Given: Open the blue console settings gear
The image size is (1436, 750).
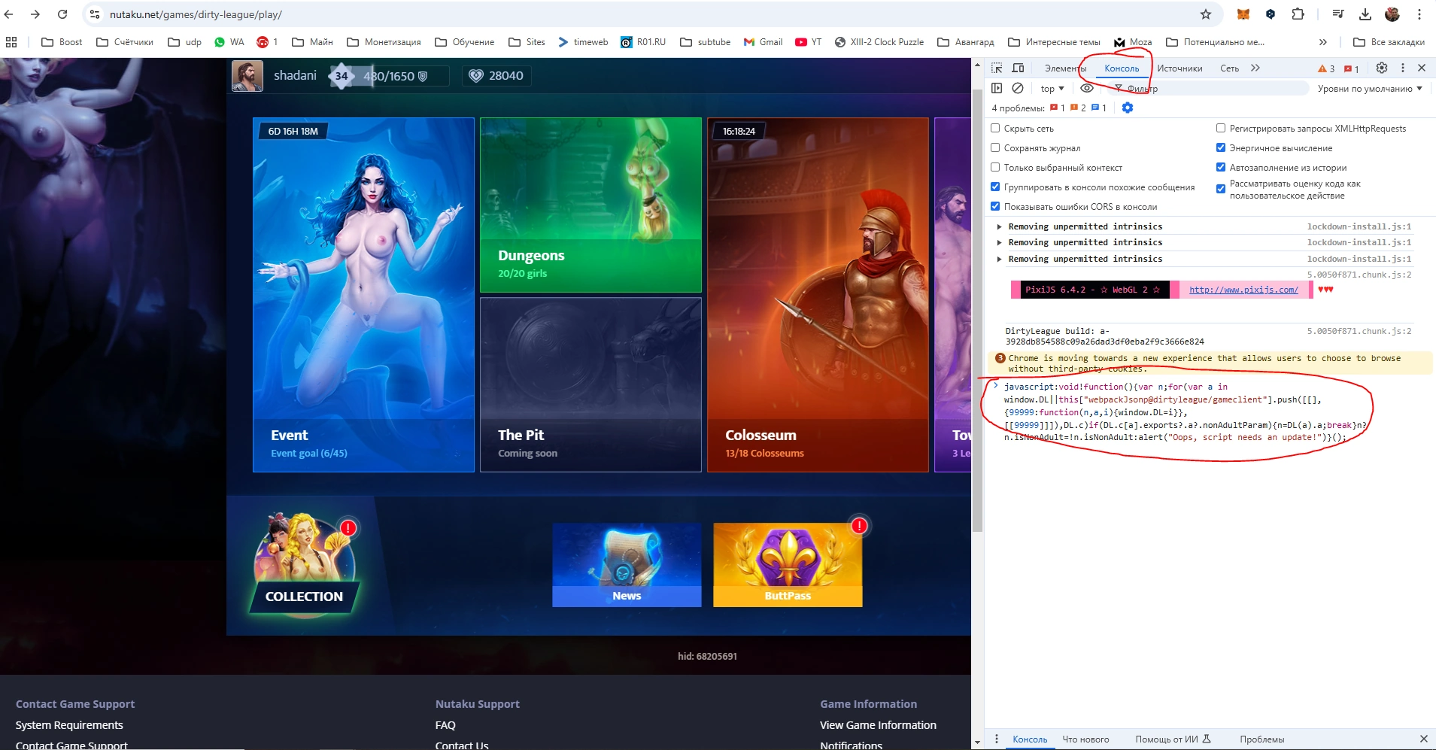Looking at the screenshot, I should tap(1127, 108).
